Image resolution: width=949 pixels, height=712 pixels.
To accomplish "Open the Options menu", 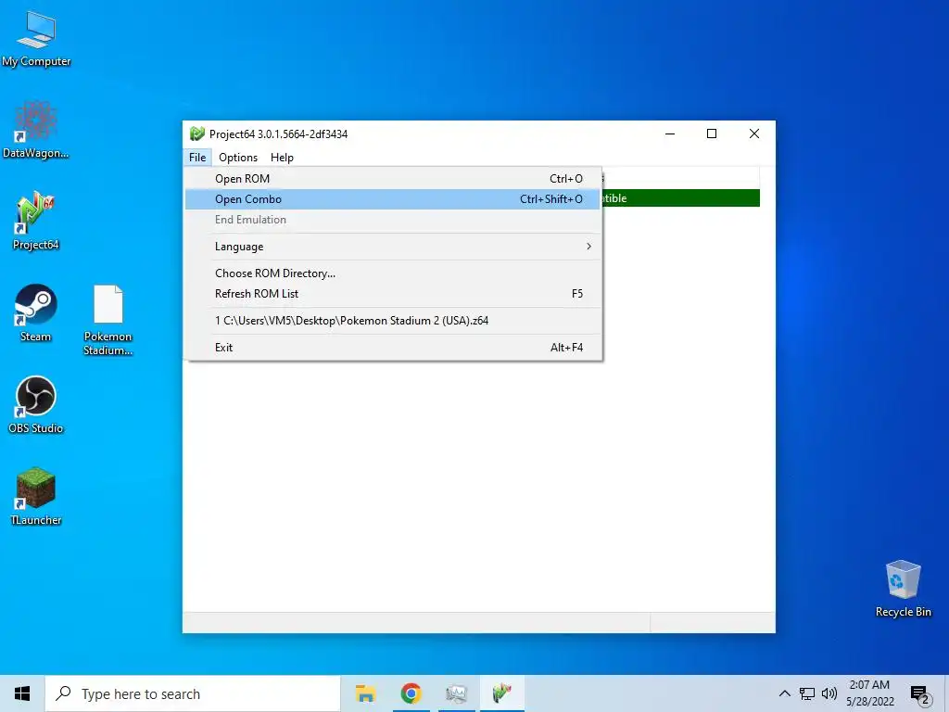I will (x=238, y=158).
